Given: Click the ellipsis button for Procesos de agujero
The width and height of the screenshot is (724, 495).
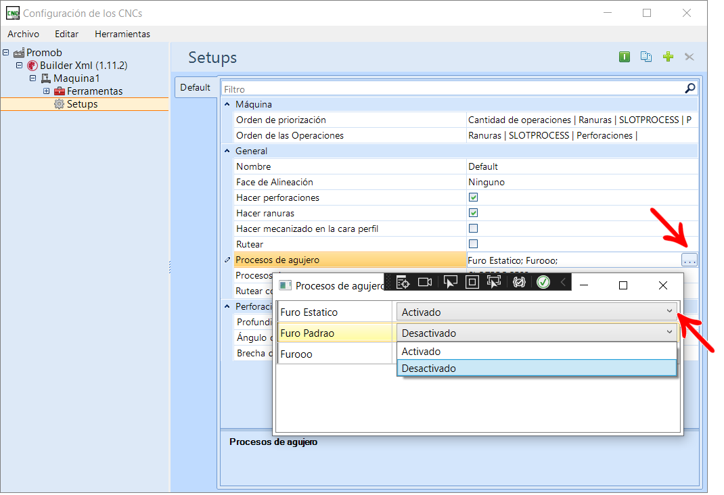Looking at the screenshot, I should click(689, 260).
